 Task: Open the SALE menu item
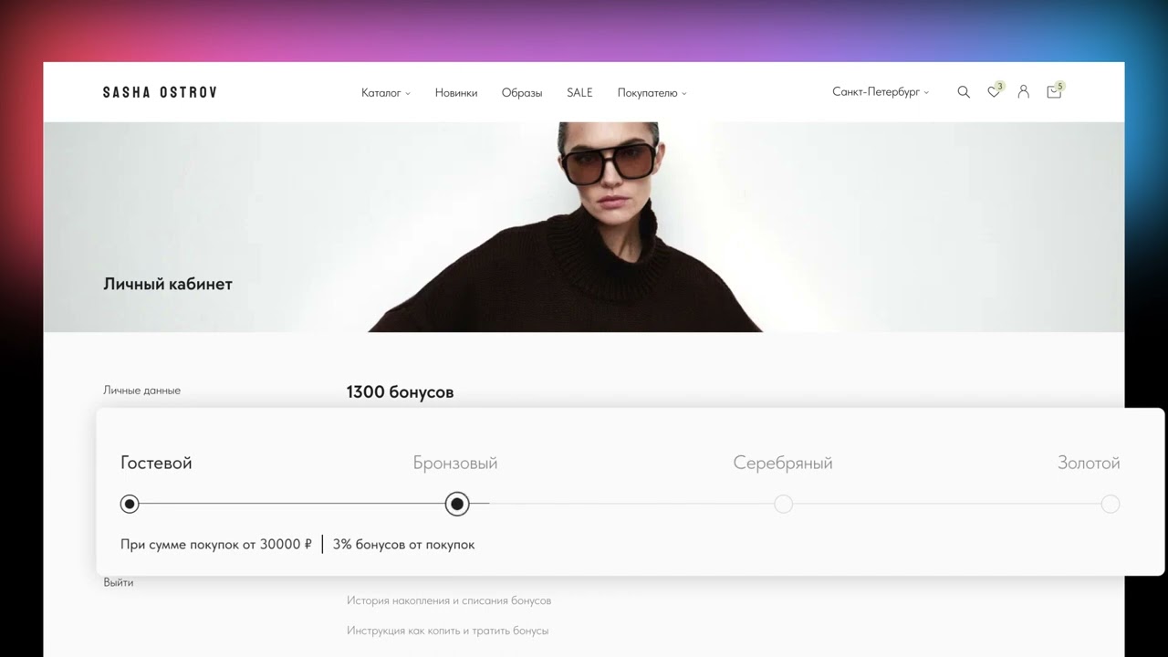coord(579,93)
